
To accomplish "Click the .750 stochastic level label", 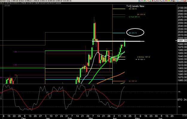I will [x=179, y=107].
